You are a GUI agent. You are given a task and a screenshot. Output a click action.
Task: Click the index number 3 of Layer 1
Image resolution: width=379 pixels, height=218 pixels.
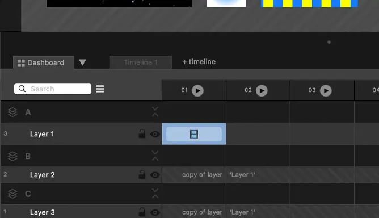tap(5, 133)
